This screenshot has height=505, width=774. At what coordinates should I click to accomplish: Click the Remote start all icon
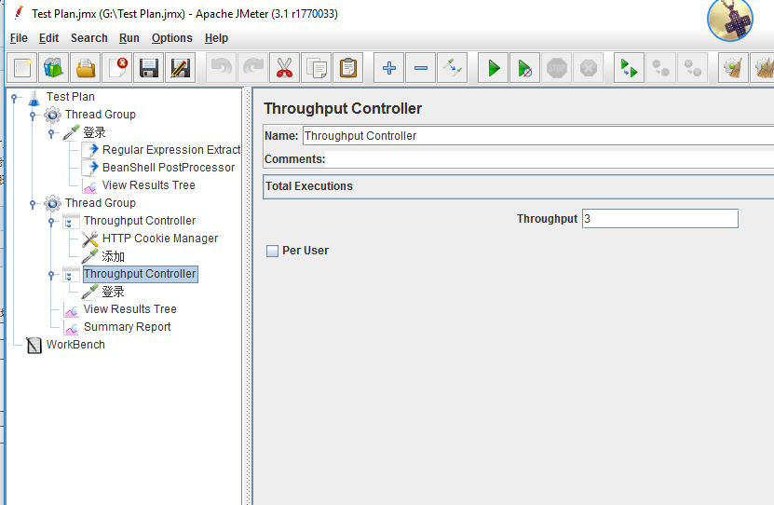629,68
